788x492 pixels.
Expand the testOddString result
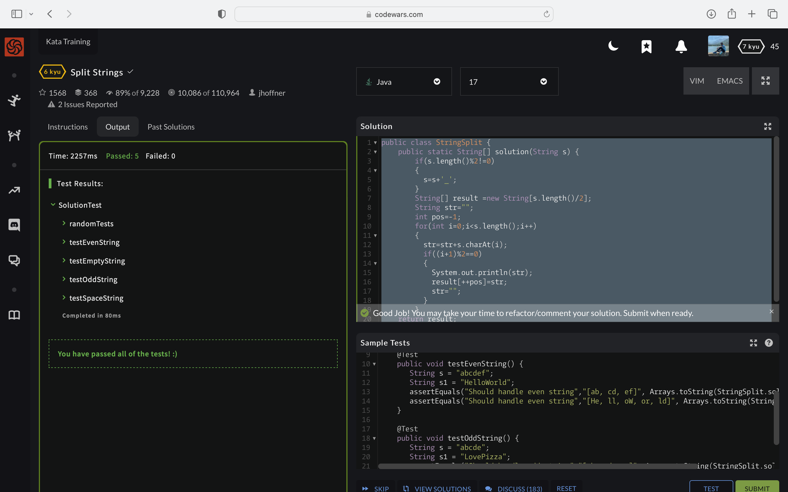click(x=93, y=280)
